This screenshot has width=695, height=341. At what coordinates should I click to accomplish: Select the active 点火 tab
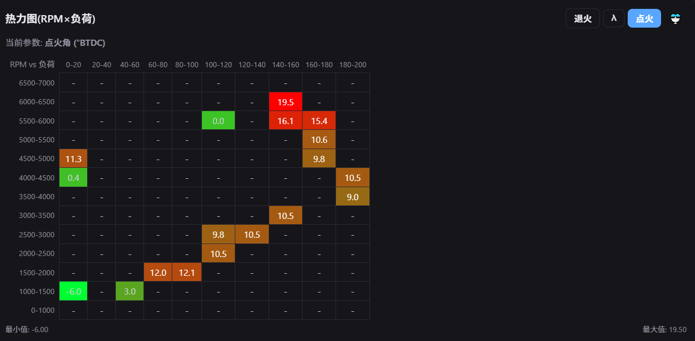(x=644, y=18)
